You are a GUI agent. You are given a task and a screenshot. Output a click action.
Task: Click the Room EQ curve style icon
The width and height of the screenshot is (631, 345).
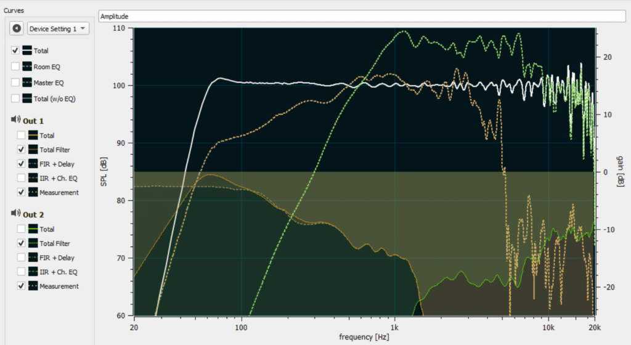[27, 67]
